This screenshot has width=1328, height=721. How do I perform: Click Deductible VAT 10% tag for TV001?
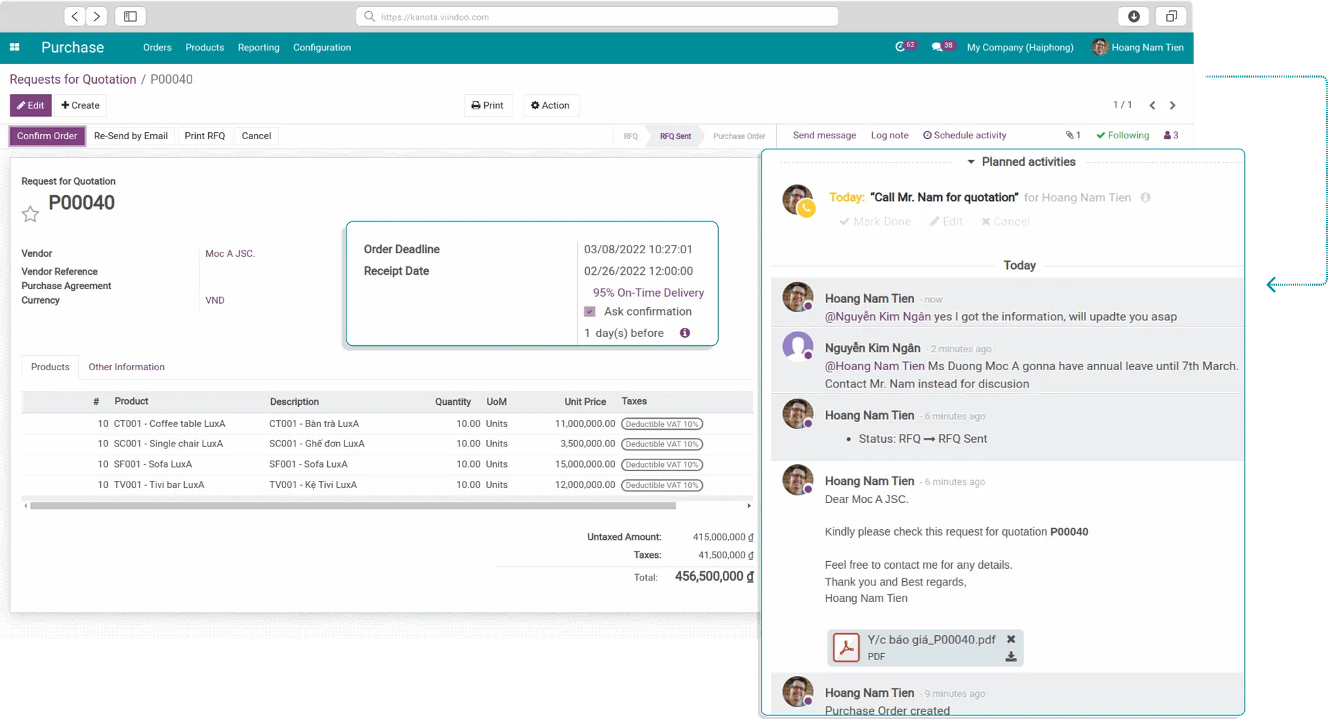click(662, 485)
